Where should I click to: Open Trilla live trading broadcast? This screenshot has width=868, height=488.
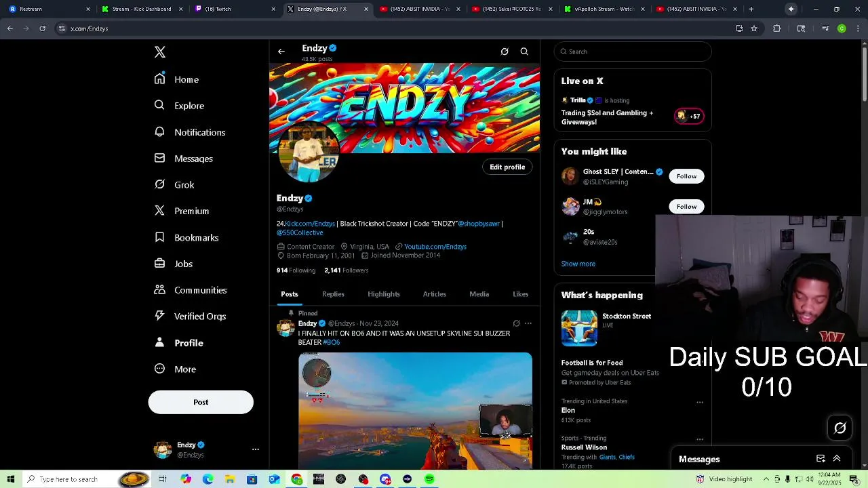click(x=633, y=110)
